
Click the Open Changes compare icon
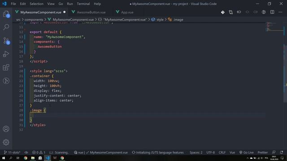coord(231,12)
